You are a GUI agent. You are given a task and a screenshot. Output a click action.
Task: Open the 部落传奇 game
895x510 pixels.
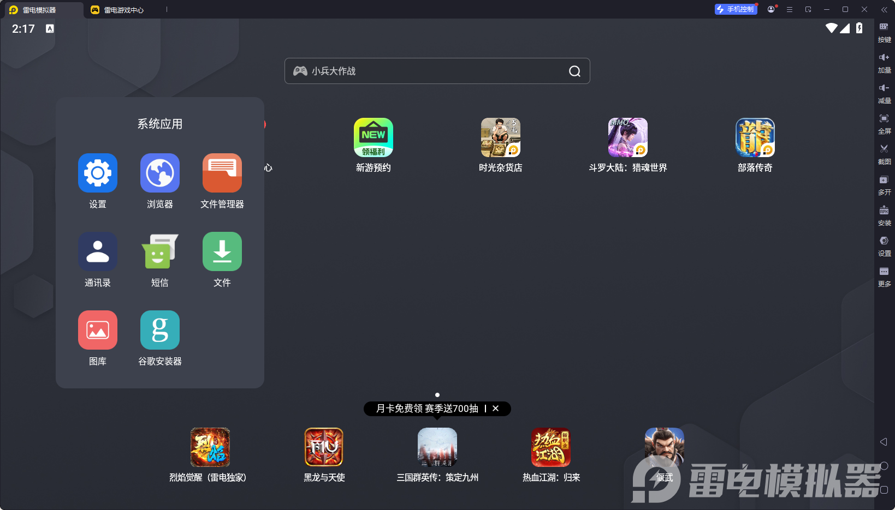pyautogui.click(x=755, y=137)
